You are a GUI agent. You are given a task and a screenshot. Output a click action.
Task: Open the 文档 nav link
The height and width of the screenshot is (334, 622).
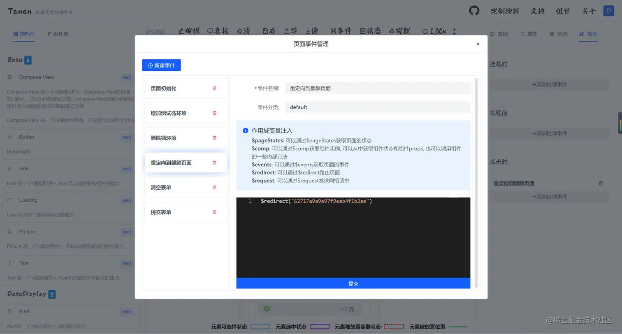(538, 11)
